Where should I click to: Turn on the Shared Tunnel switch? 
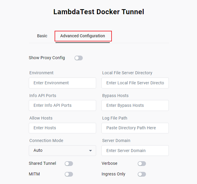[x=69, y=164]
